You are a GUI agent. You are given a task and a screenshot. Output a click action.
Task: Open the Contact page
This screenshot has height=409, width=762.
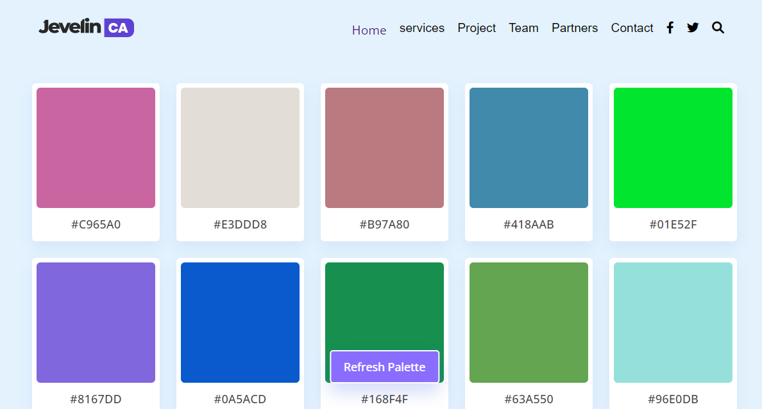[x=632, y=28]
